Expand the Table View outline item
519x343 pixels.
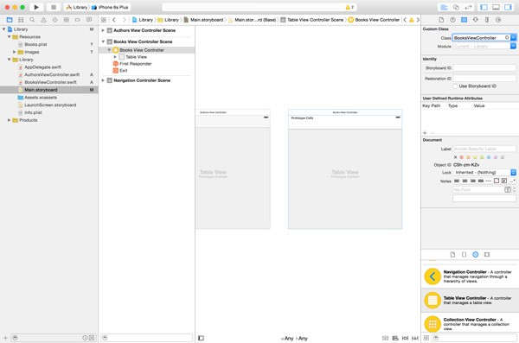115,57
